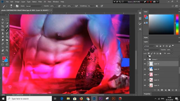Image resolution: width=180 pixels, height=101 pixels.
Task: Open the Smoothing dropdown arrow
Action: (93, 6)
